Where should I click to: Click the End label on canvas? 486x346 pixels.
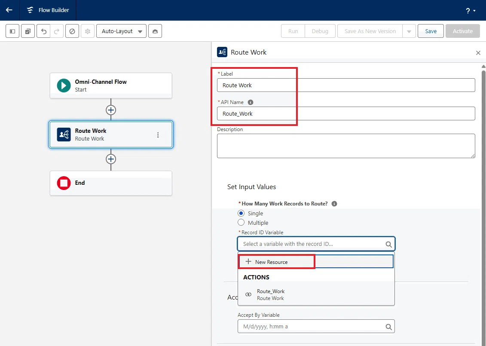[x=79, y=183]
